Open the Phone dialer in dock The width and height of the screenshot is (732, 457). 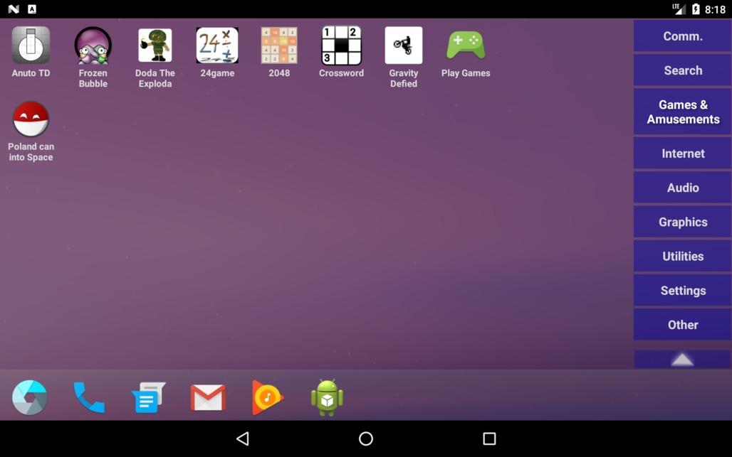[89, 397]
